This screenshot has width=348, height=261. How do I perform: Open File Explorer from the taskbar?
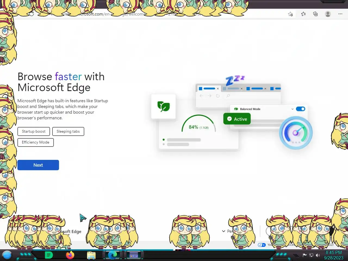(91, 255)
